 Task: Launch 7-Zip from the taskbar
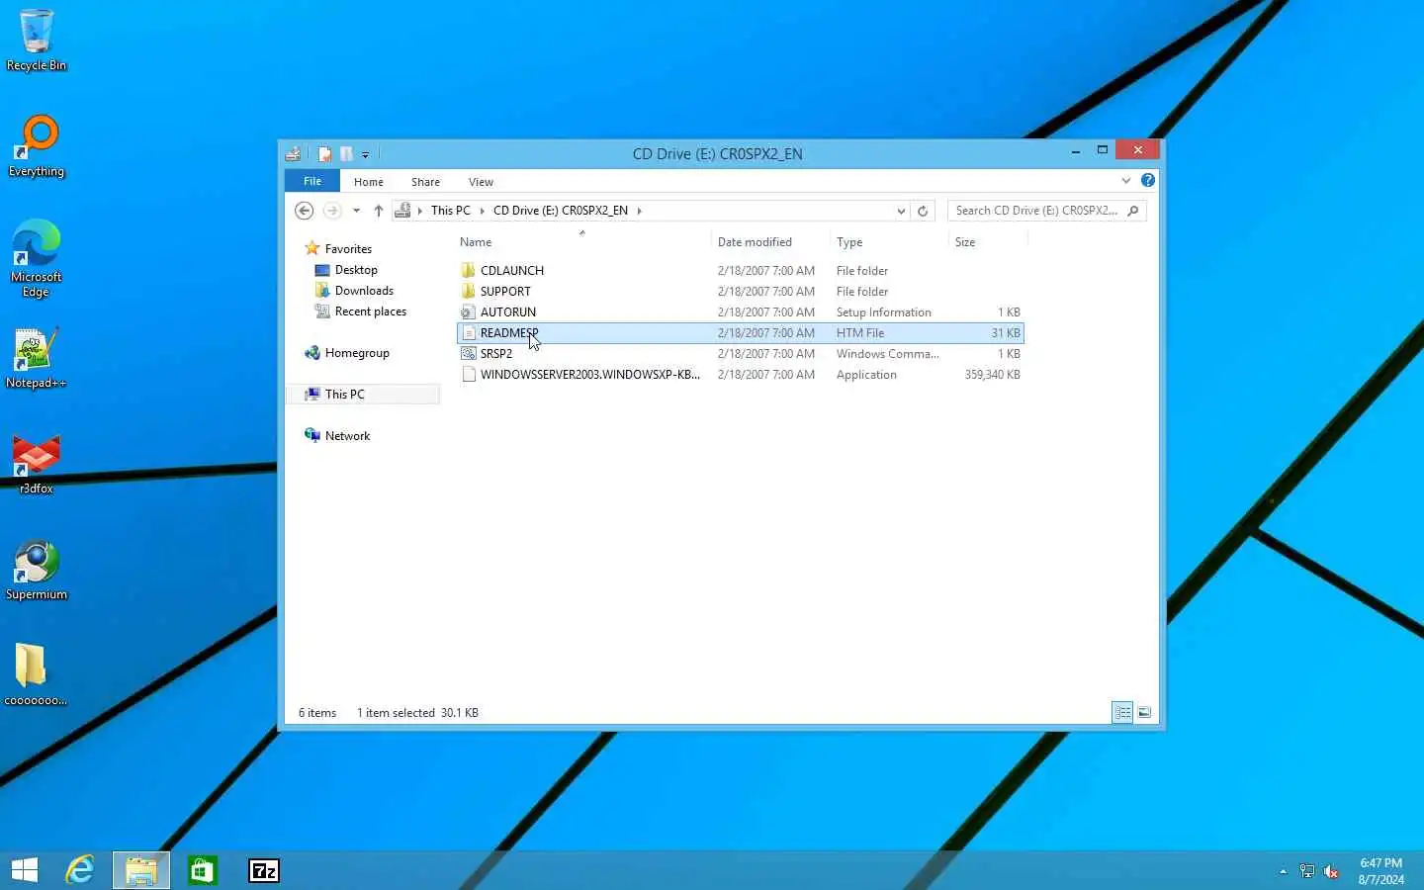pos(264,870)
